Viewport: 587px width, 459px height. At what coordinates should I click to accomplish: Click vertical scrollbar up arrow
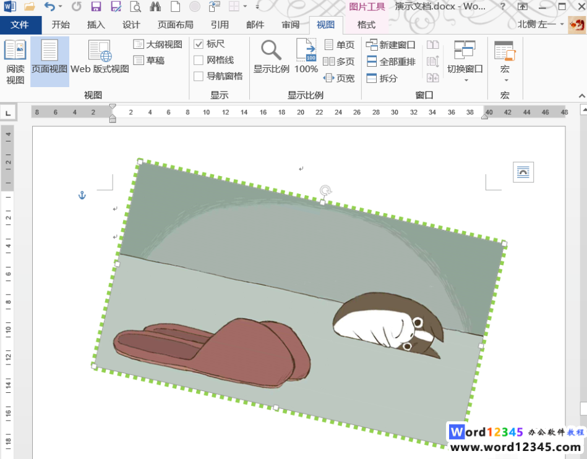pyautogui.click(x=583, y=109)
